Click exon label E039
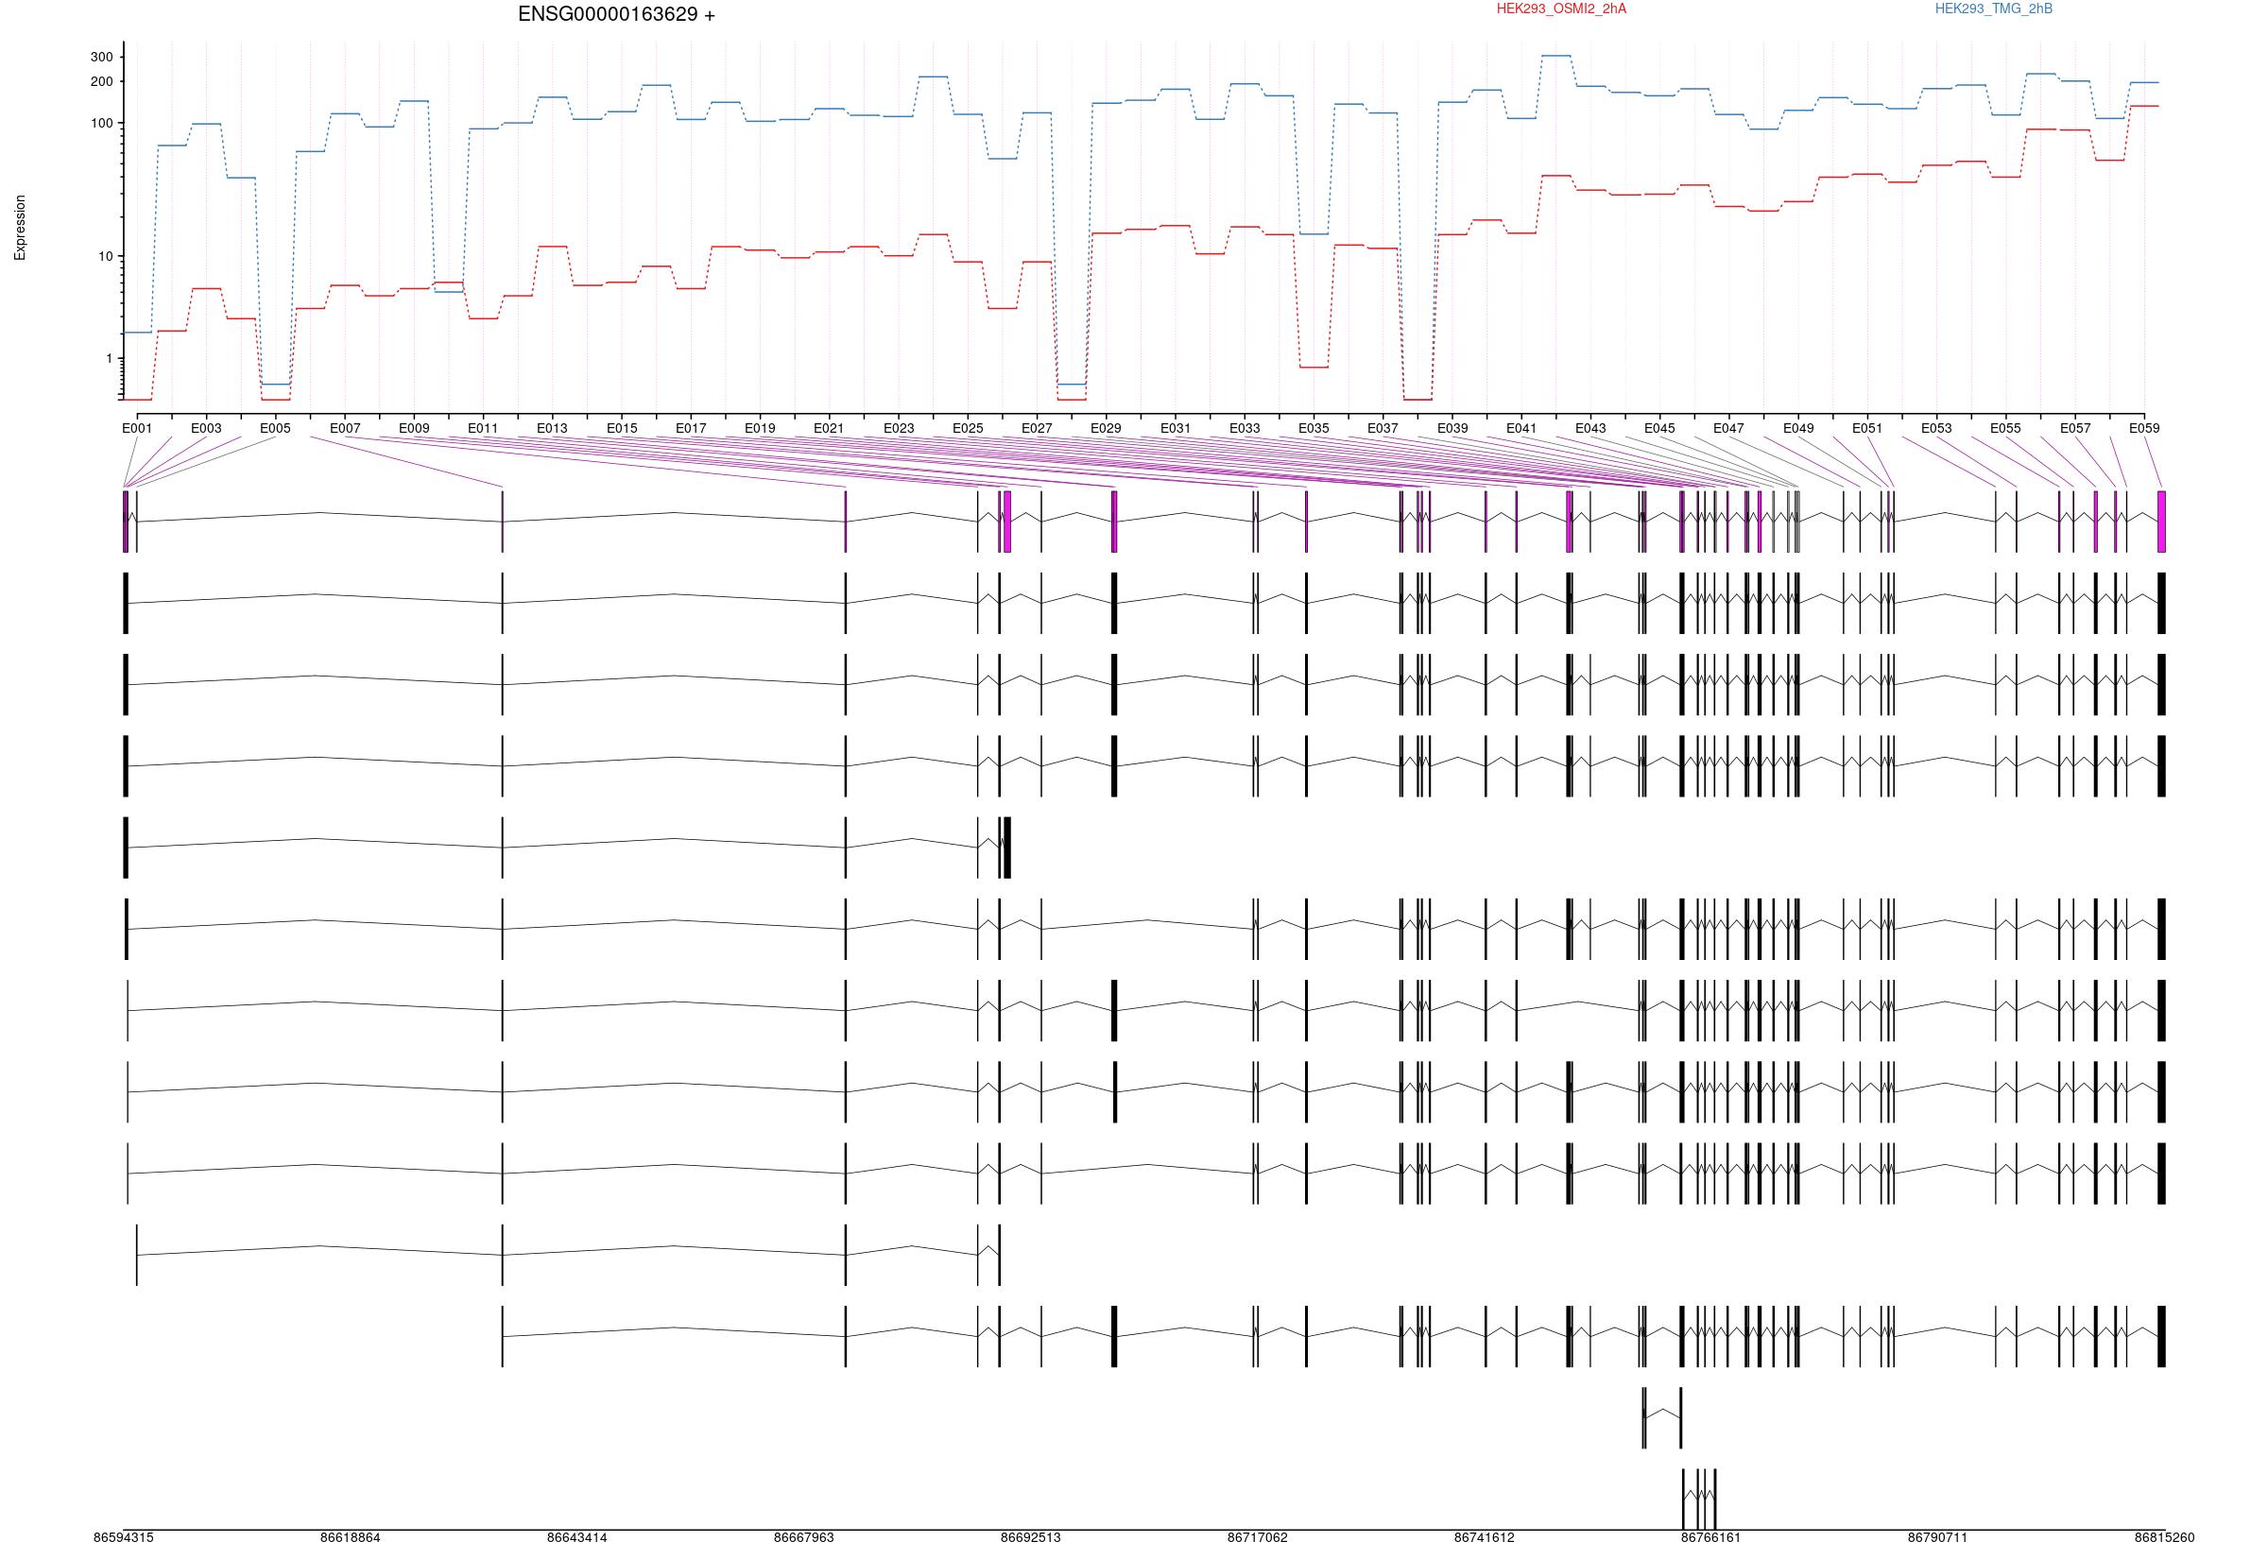2268x1559 pixels. [x=1452, y=428]
